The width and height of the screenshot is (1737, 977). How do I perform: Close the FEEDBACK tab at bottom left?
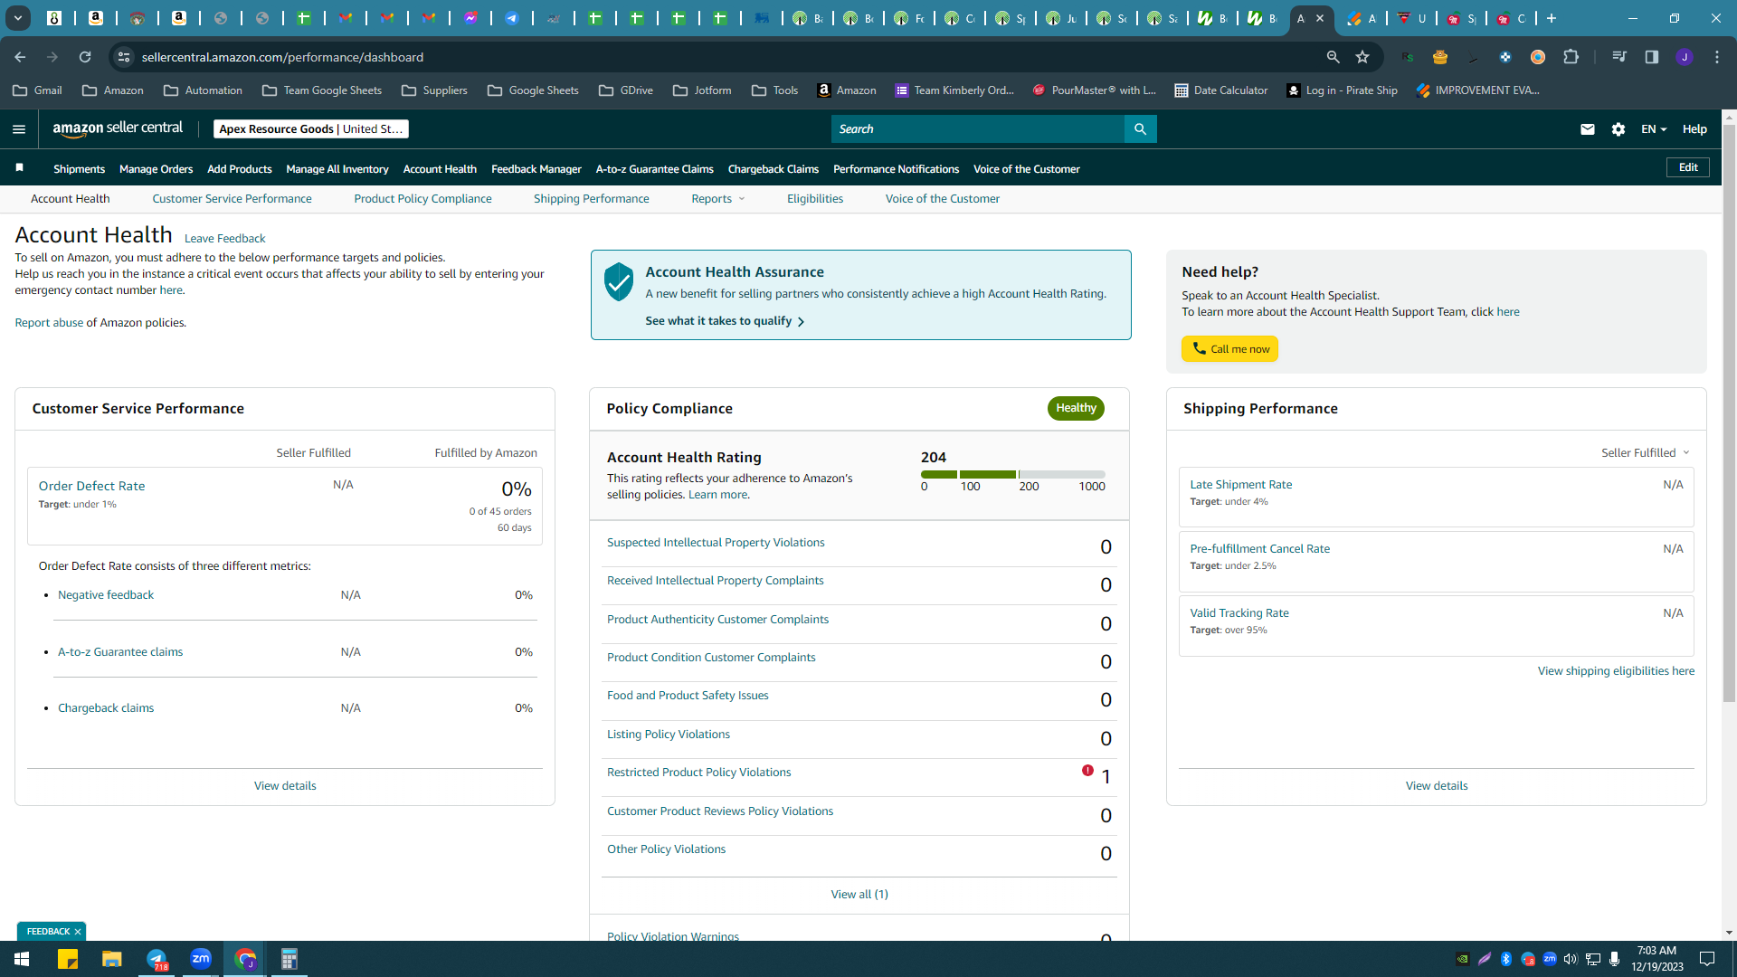pos(78,932)
